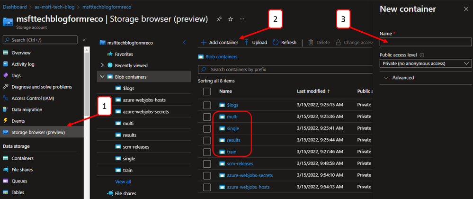The image size is (473, 199).
Task: Pin the storage browser page
Action: tap(219, 19)
